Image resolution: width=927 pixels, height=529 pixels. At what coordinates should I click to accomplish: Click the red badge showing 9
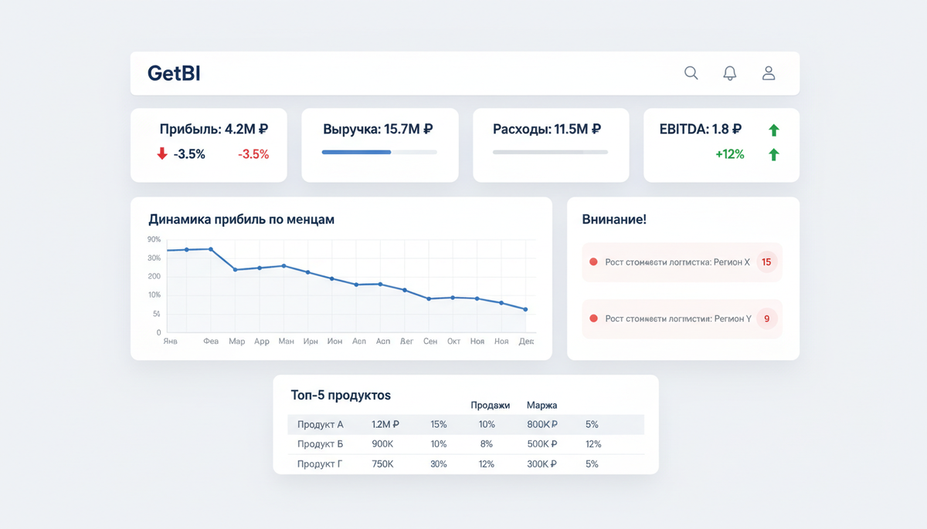pyautogui.click(x=766, y=318)
